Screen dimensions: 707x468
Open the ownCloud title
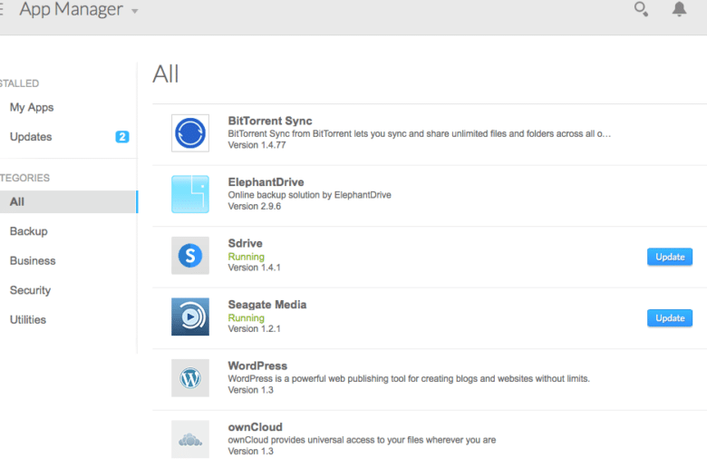[256, 427]
